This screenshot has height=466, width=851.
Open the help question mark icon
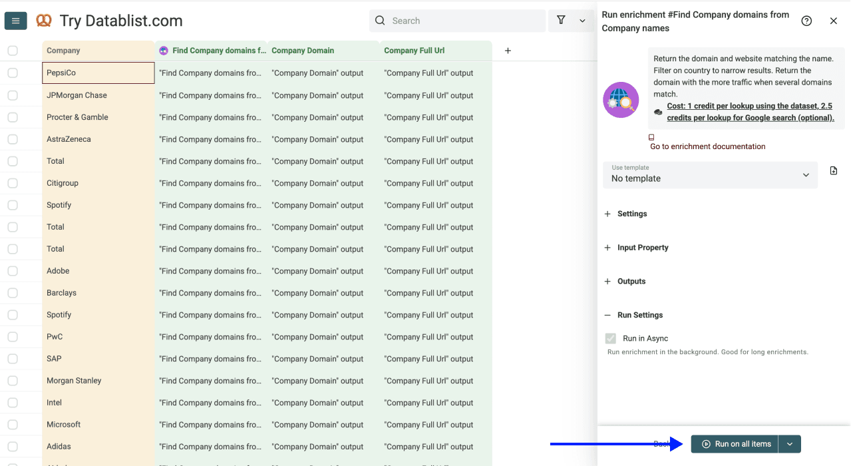click(x=806, y=21)
